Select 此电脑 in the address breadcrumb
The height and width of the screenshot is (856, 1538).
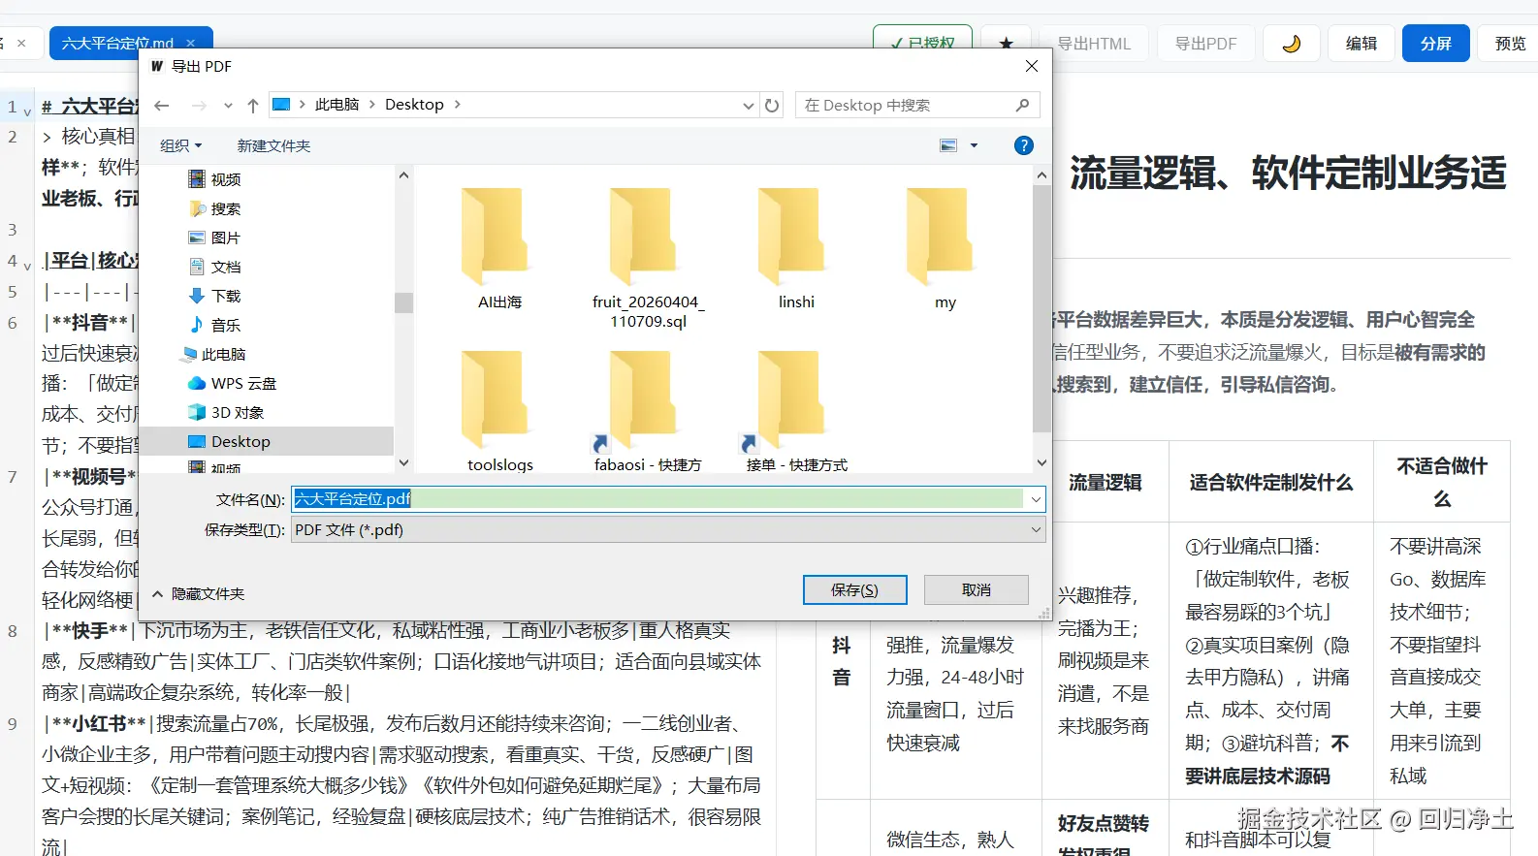[336, 105]
